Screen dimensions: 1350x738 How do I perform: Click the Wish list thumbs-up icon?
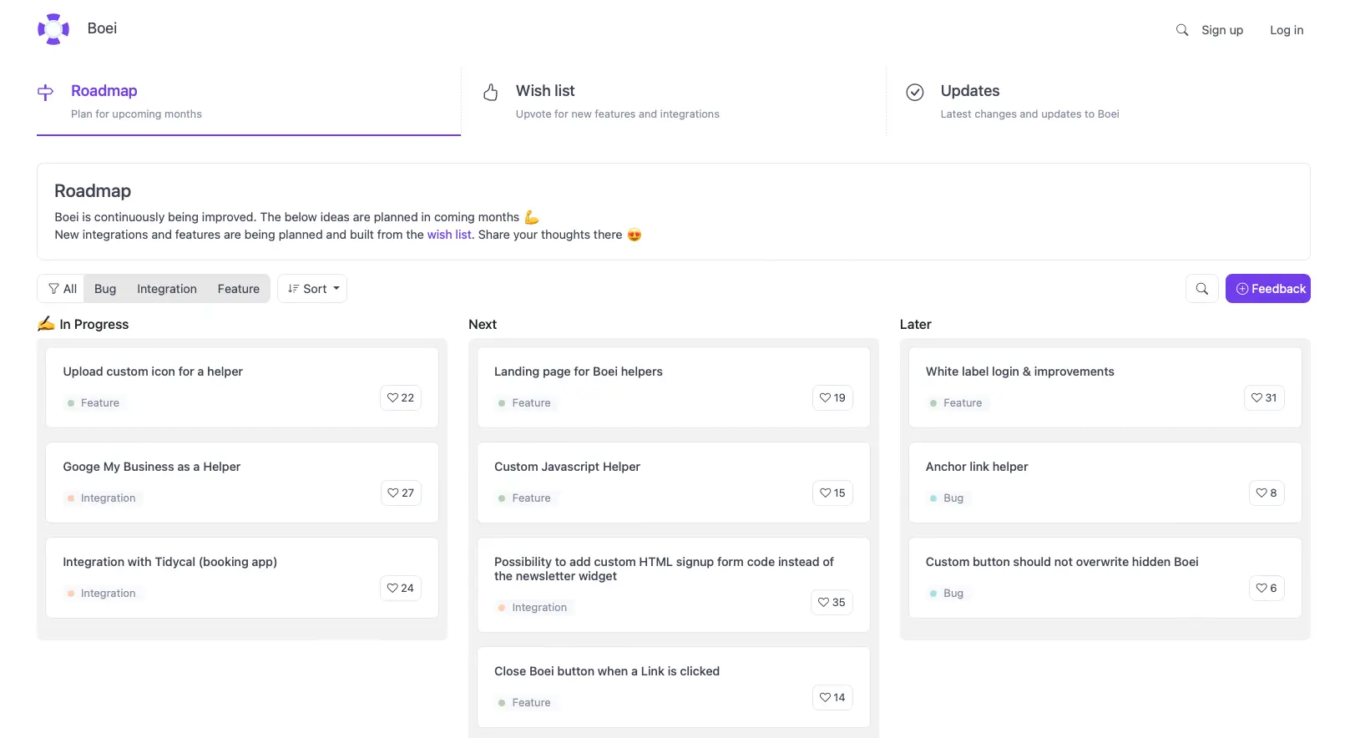point(491,92)
